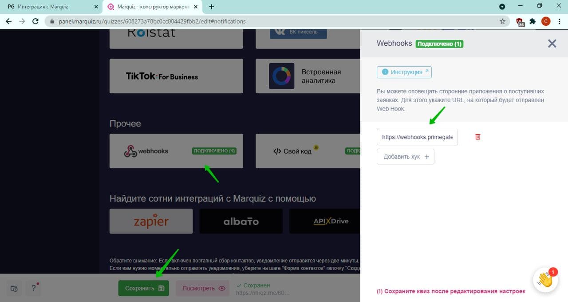Click ПОДКЛЮЧЕНО (1) badge on webhooks card
This screenshot has width=568, height=302.
214,151
